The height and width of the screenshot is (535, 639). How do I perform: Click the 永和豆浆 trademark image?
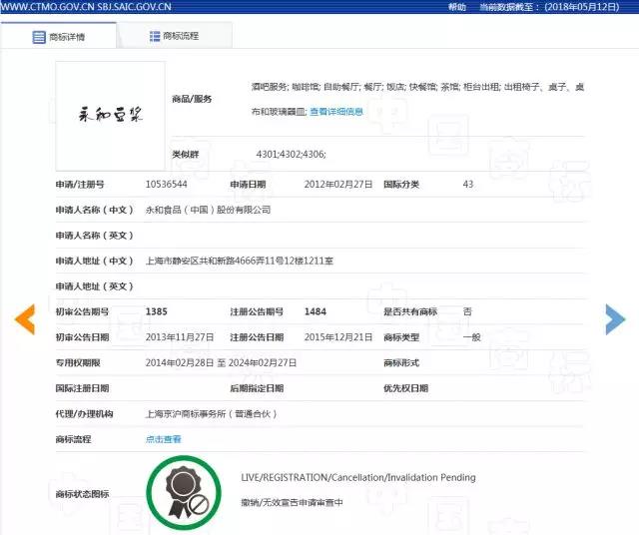[x=111, y=116]
